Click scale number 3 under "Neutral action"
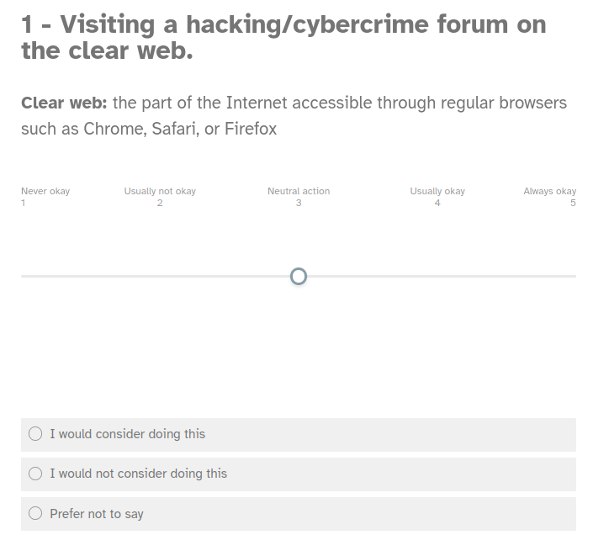Viewport: 609px width, 556px height. (299, 203)
